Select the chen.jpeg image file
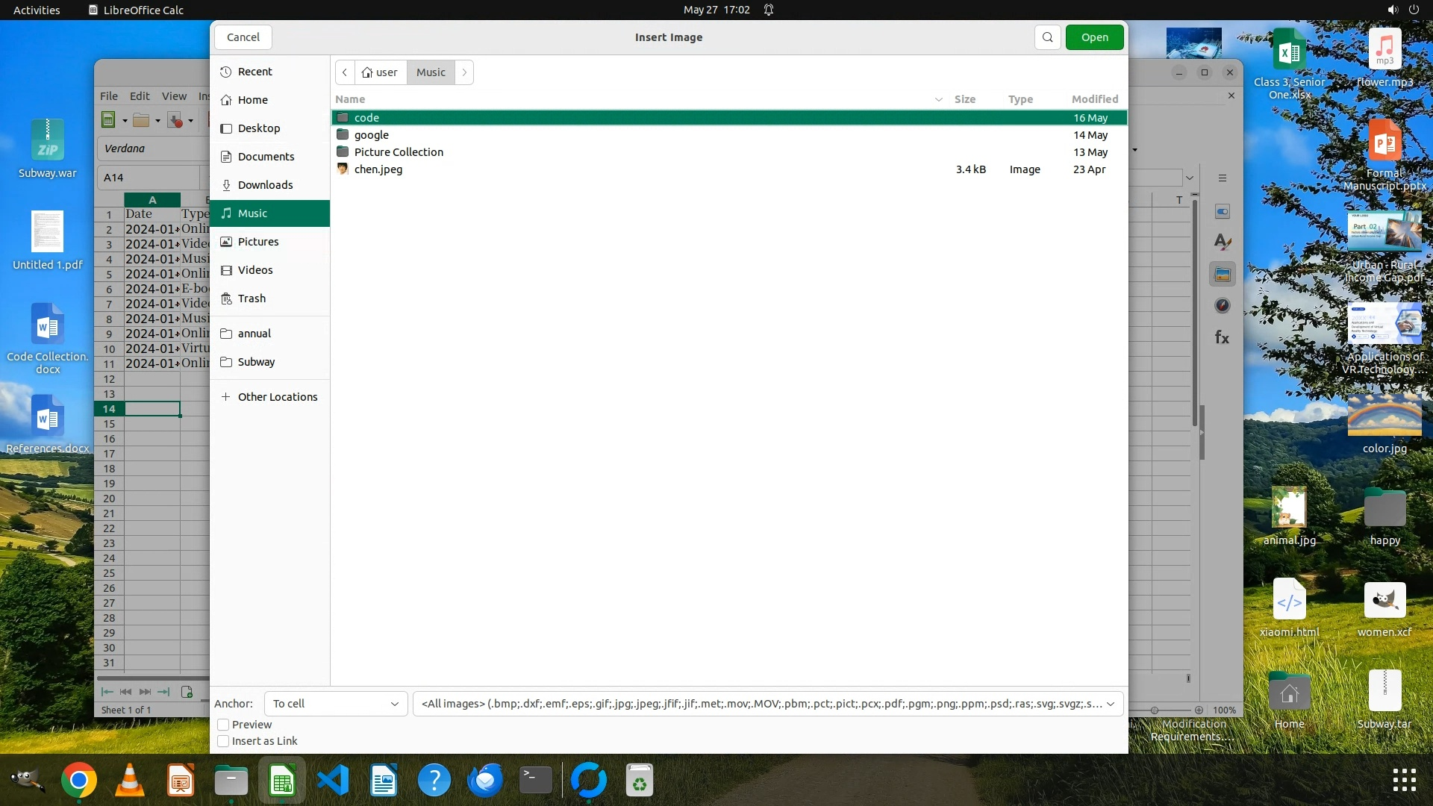This screenshot has width=1433, height=806. (378, 169)
